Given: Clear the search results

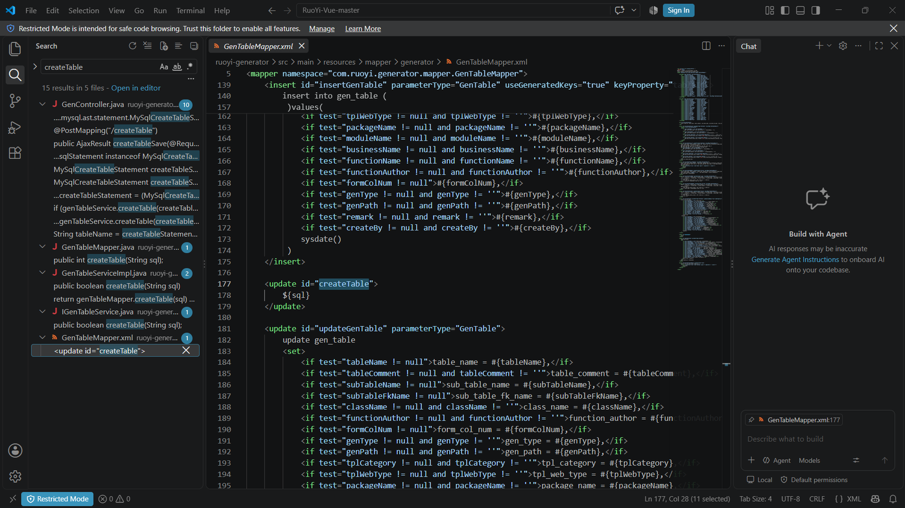Looking at the screenshot, I should [148, 46].
